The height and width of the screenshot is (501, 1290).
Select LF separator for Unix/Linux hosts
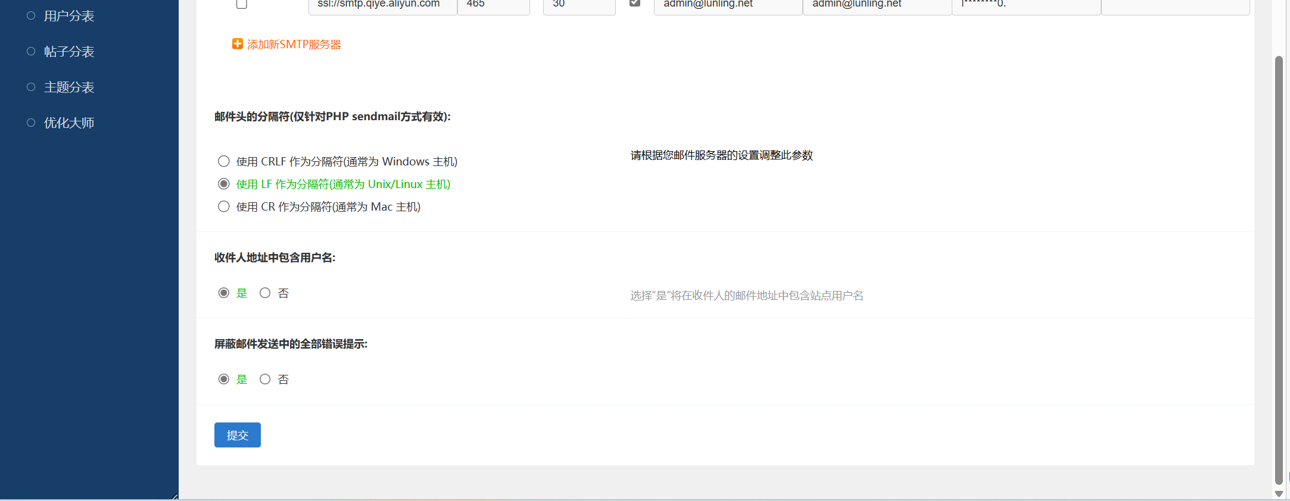point(224,184)
